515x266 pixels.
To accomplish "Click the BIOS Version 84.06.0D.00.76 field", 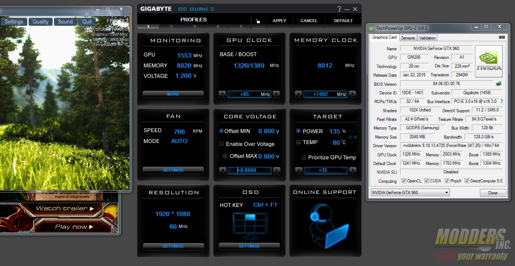I will click(x=446, y=84).
